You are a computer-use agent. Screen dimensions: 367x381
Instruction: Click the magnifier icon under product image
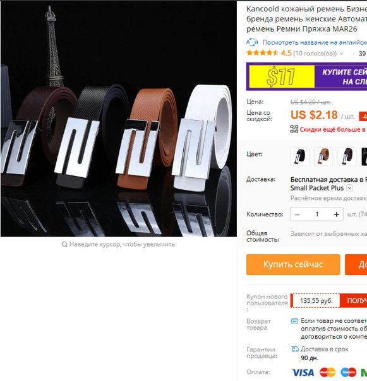pyautogui.click(x=64, y=244)
